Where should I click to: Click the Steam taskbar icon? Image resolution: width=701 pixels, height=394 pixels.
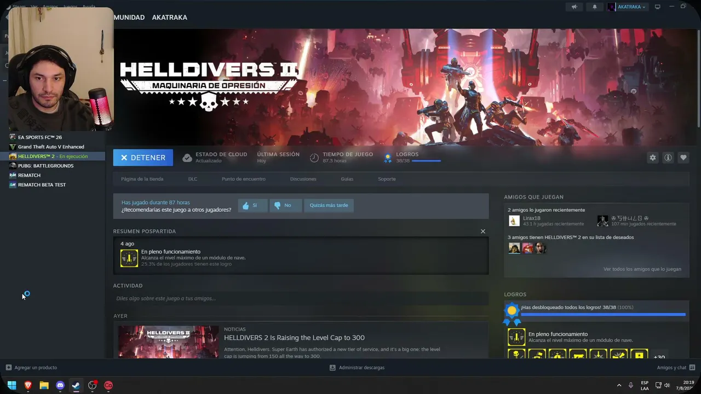[x=76, y=385]
